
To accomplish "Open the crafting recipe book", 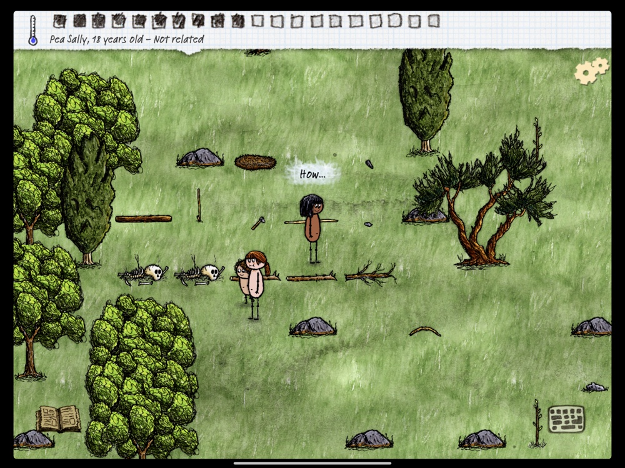I will point(58,419).
